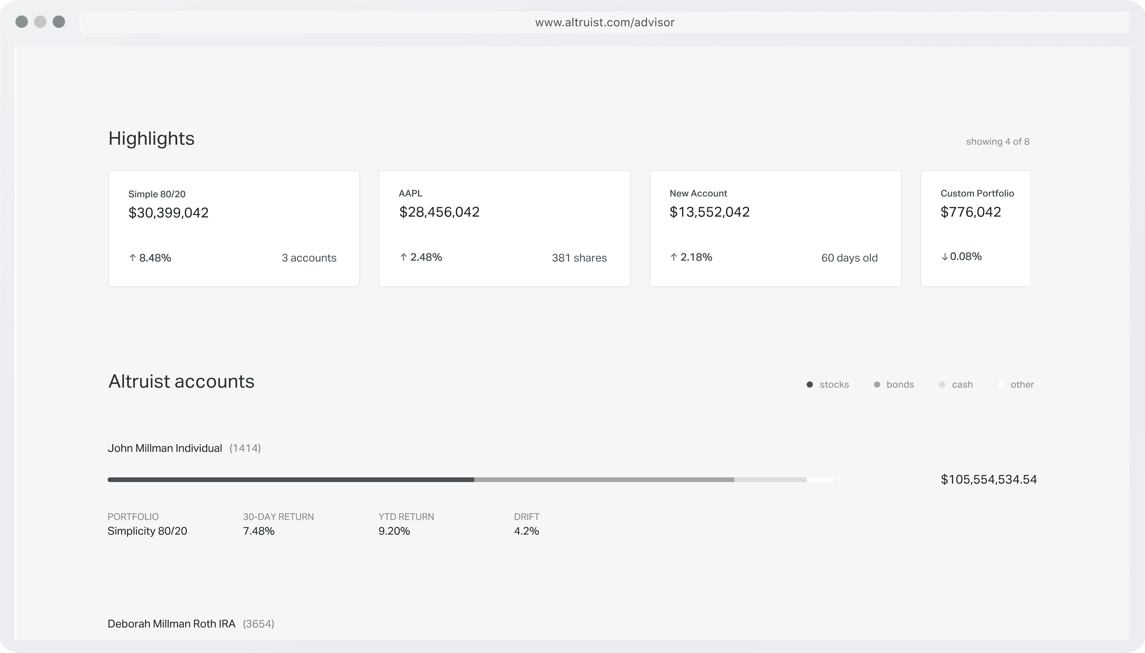Screen dimensions: 1145x653
Task: Click the other legend dot
Action: pos(1000,385)
